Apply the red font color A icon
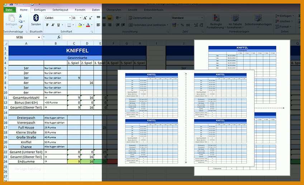The image size is (304, 185). click(88, 25)
